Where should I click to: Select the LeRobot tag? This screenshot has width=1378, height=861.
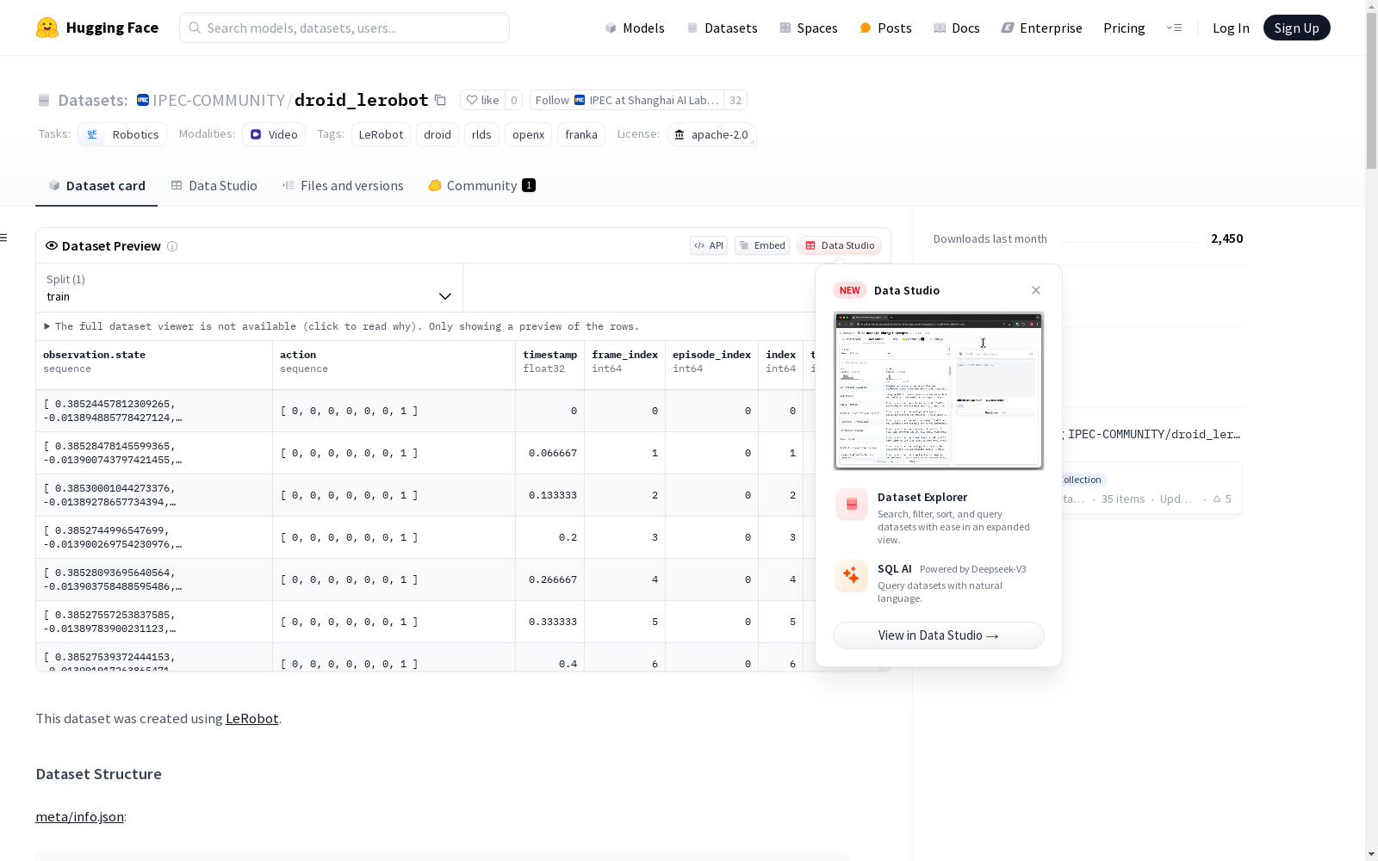coord(381,134)
